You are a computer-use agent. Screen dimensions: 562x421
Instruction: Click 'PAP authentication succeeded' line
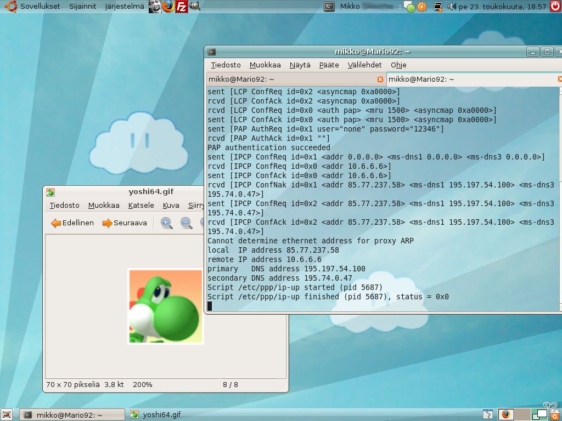pos(269,147)
